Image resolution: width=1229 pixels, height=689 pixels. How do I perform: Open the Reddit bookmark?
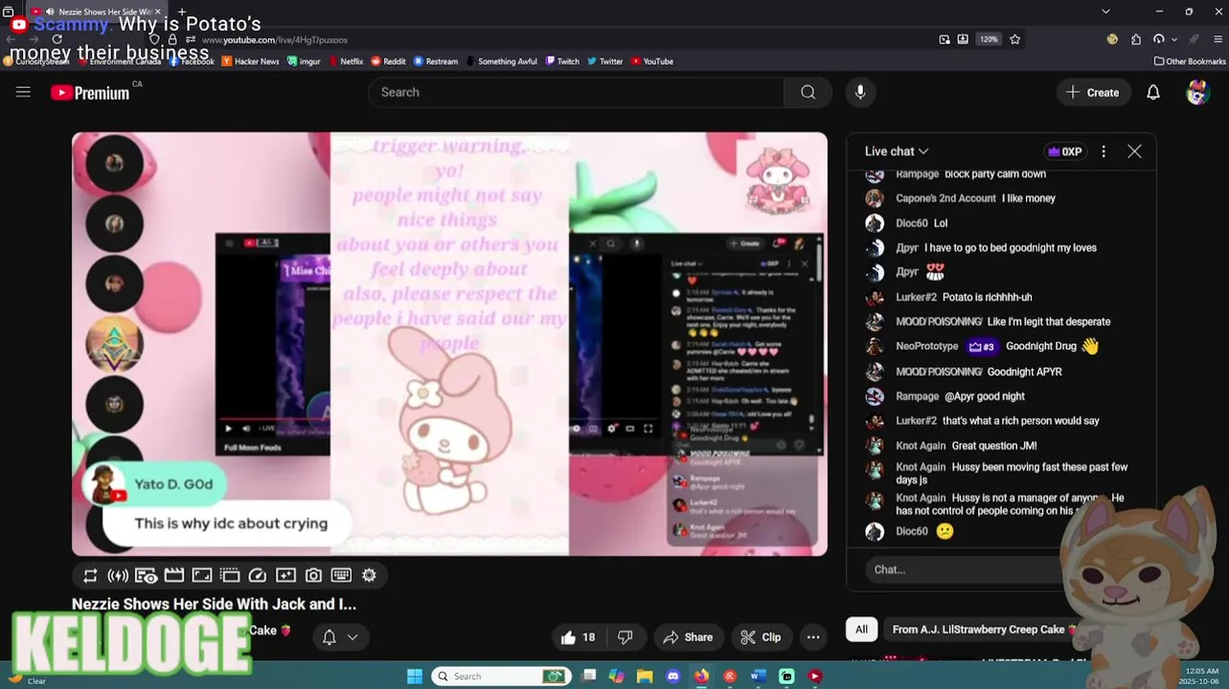pyautogui.click(x=388, y=61)
